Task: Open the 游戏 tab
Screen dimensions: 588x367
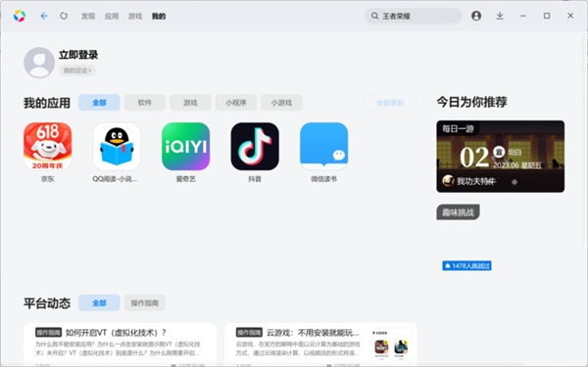Action: click(135, 16)
